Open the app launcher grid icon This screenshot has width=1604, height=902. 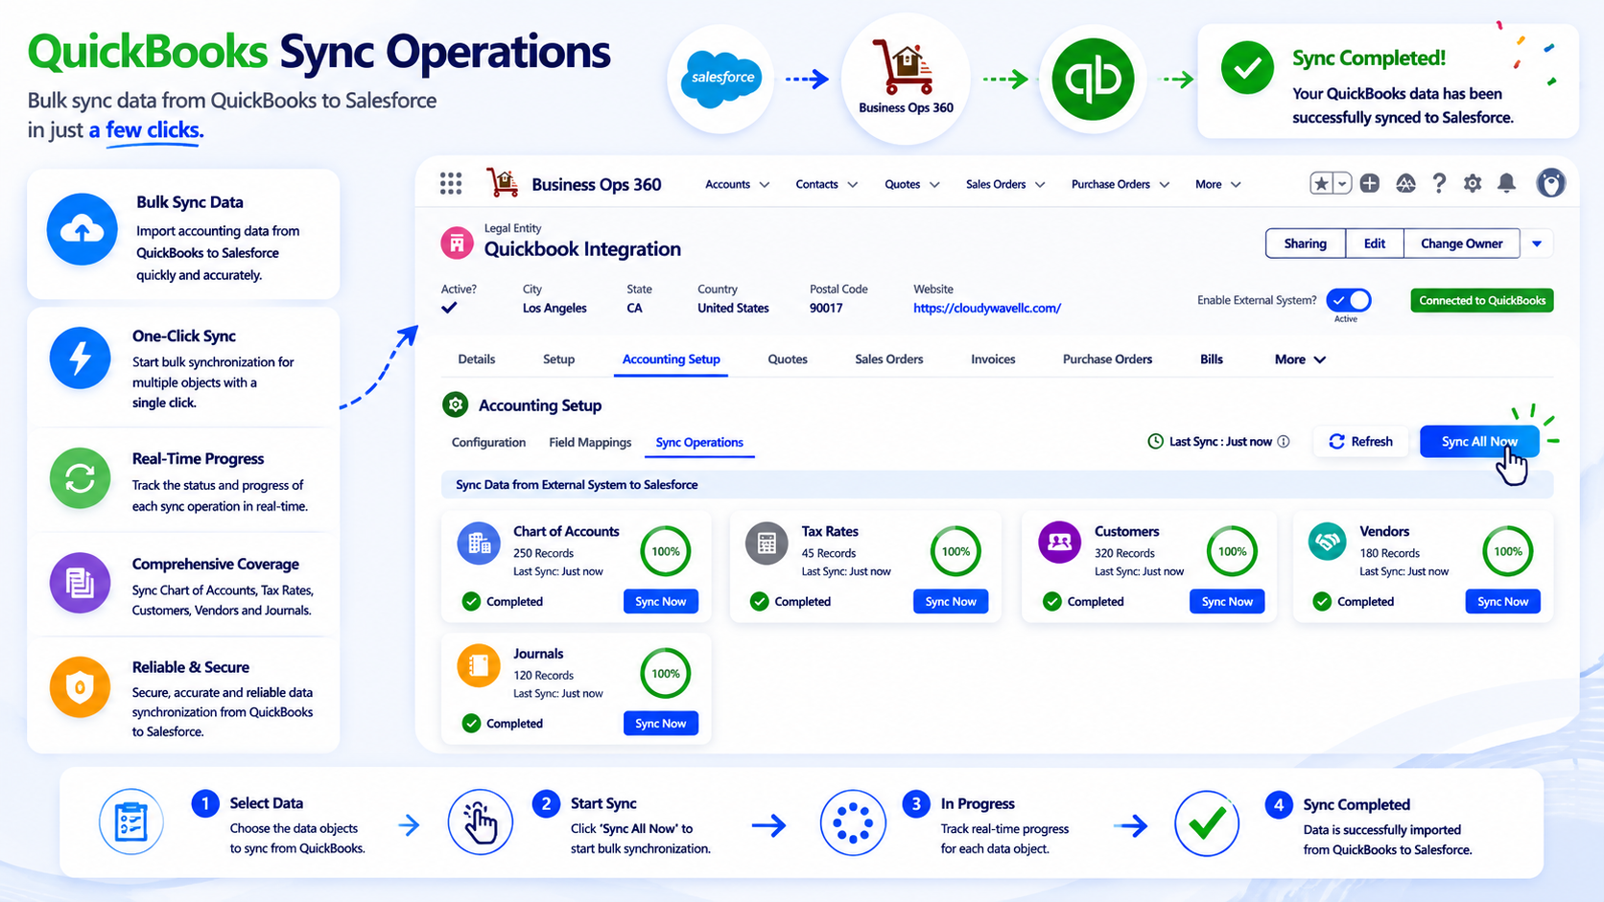(451, 183)
